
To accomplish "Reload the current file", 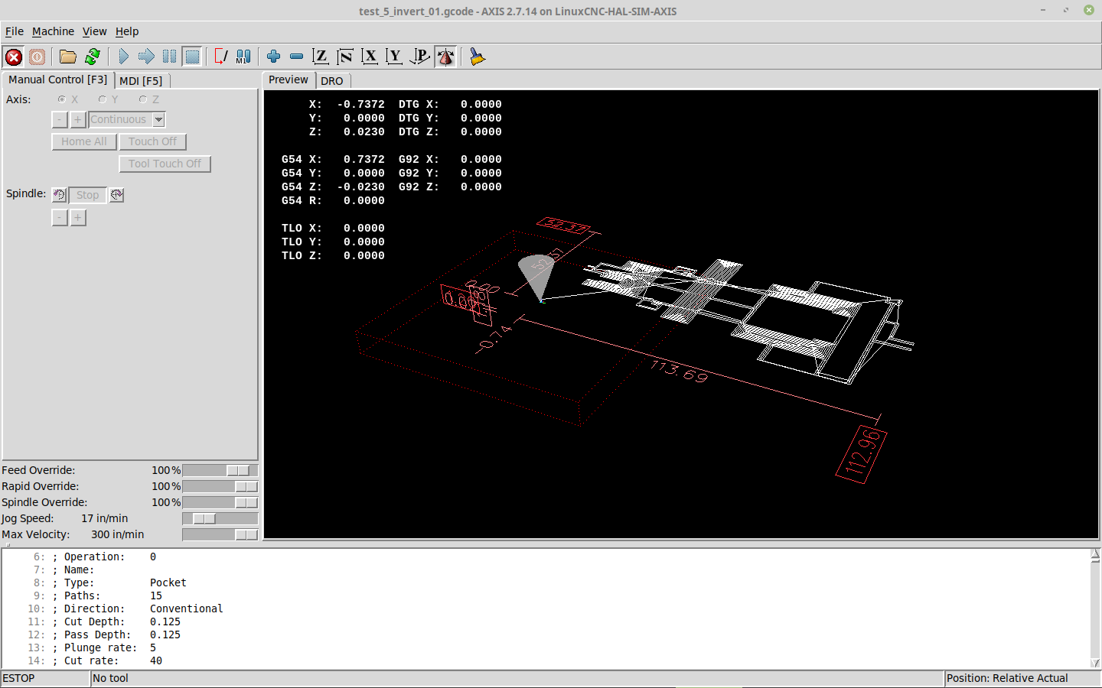I will [93, 57].
